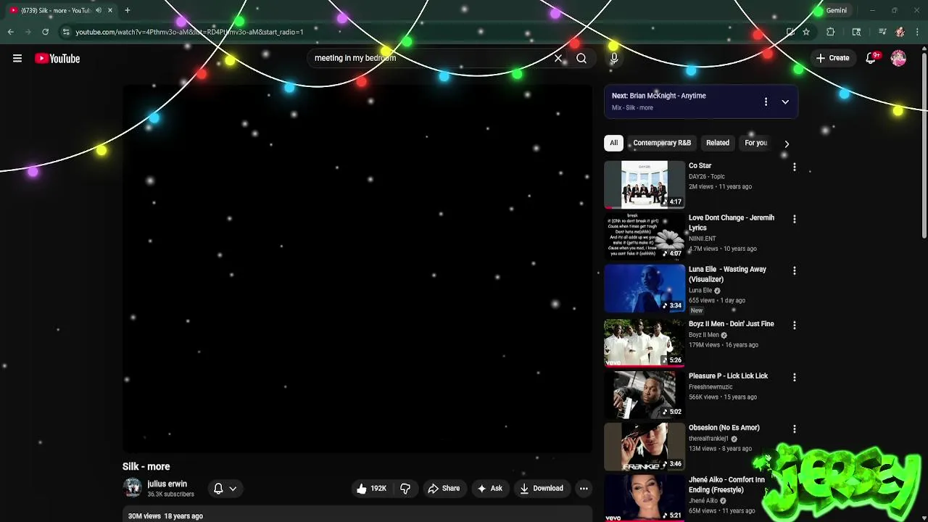Toggle julius erwin notification bell
The image size is (928, 522).
click(218, 489)
